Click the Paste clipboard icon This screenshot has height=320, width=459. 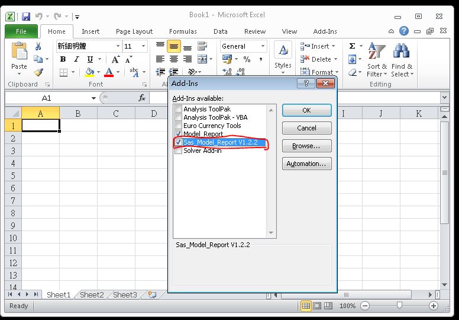click(x=19, y=52)
